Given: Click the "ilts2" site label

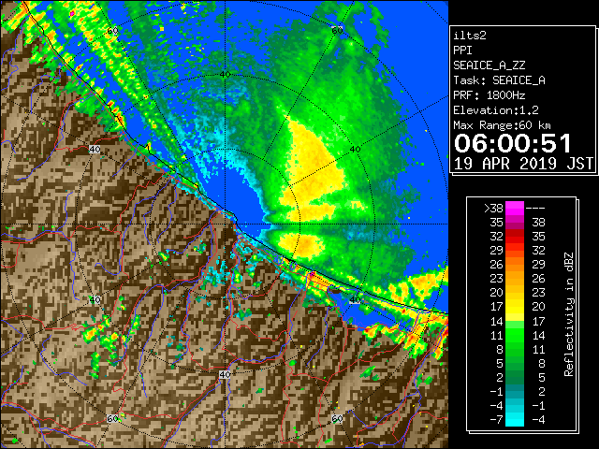Looking at the screenshot, I should (470, 36).
